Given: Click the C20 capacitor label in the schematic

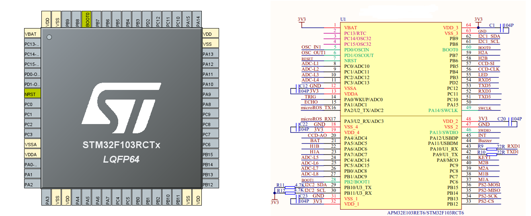Looking at the screenshot, I should click(x=501, y=119).
